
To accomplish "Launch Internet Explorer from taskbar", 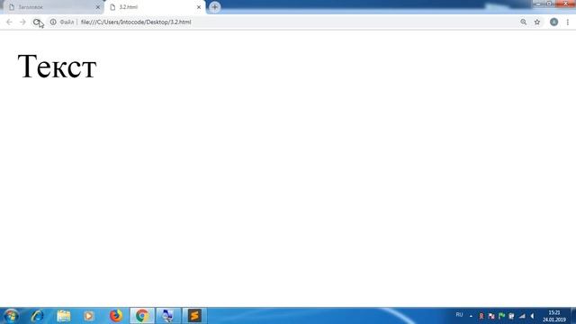I will pos(37,316).
